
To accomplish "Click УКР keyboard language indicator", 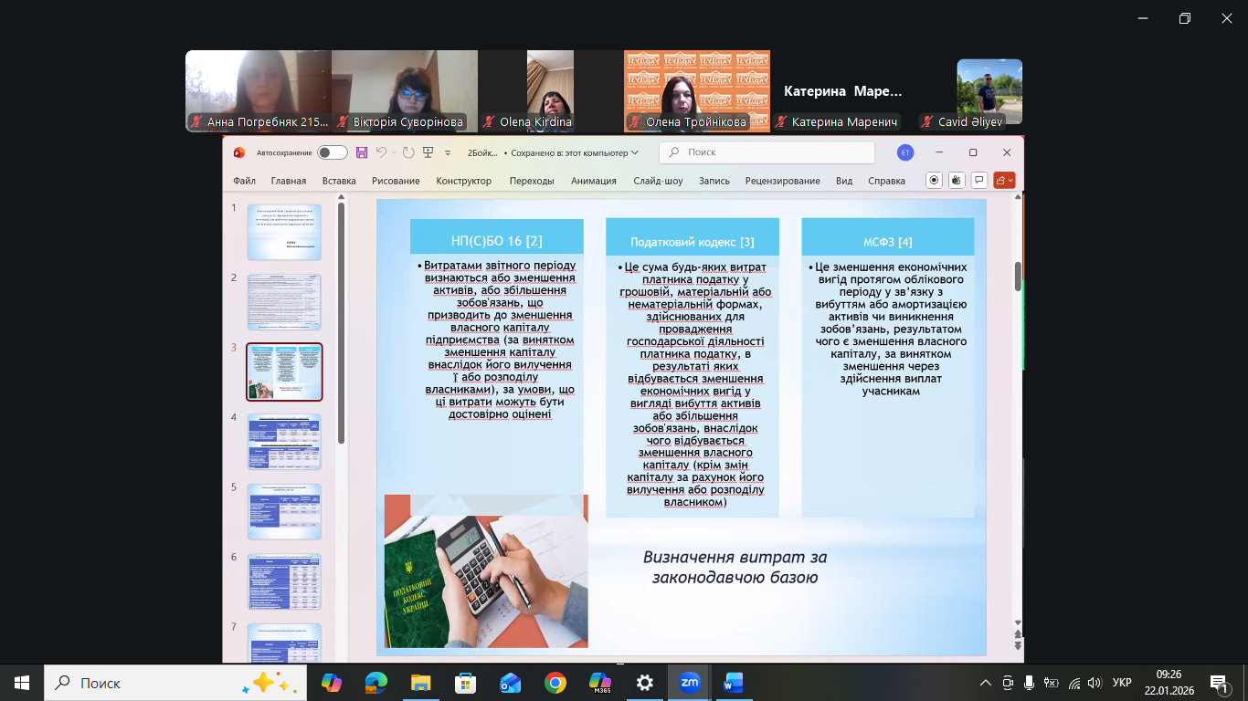I will (1123, 683).
